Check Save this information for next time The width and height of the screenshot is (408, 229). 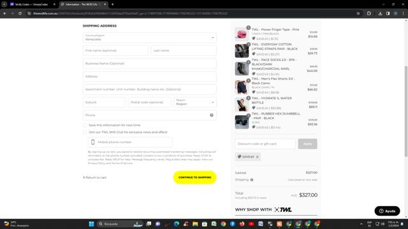(85, 125)
